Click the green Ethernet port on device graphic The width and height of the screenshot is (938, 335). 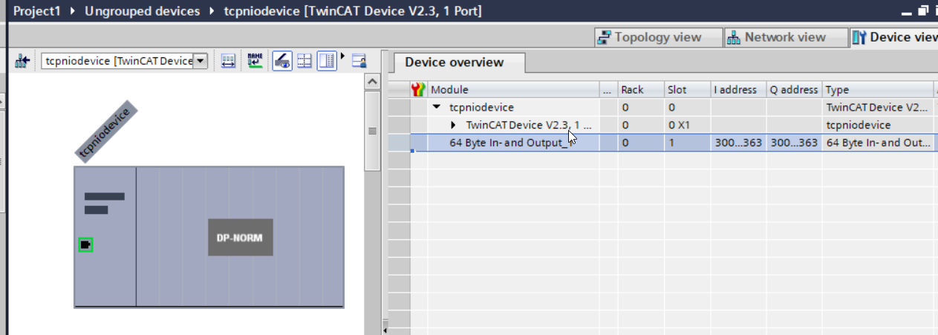(85, 244)
